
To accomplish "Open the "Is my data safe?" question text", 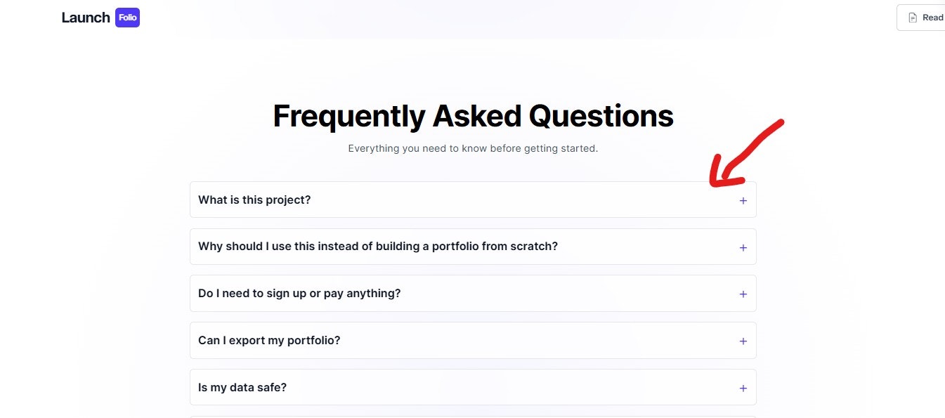I will click(x=242, y=388).
